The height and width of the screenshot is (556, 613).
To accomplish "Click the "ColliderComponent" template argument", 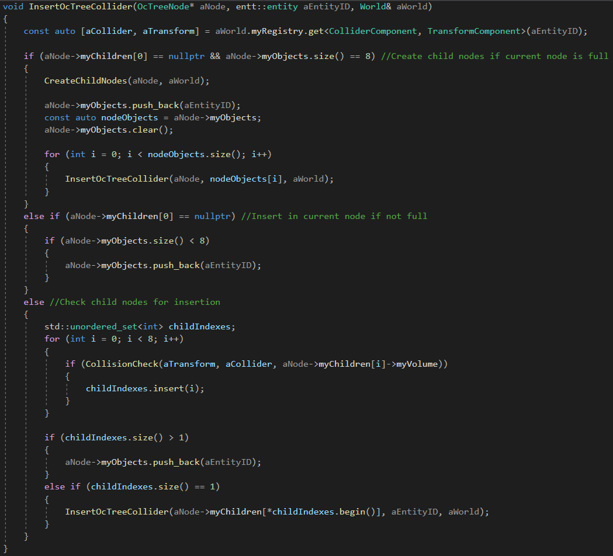I will pos(373,32).
